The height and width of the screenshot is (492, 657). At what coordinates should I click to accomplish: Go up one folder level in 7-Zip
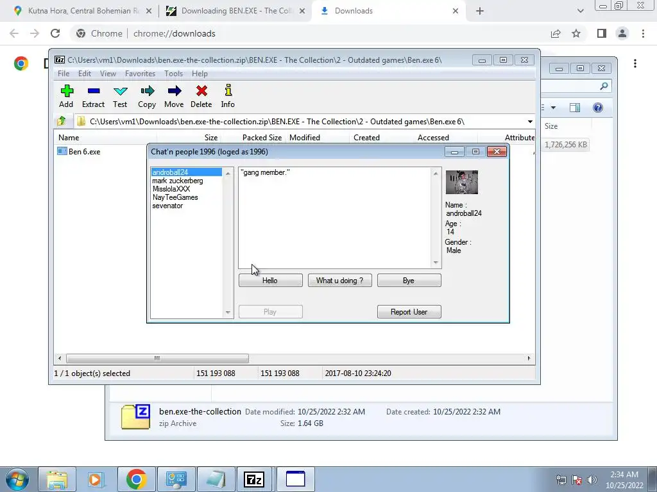tap(62, 121)
